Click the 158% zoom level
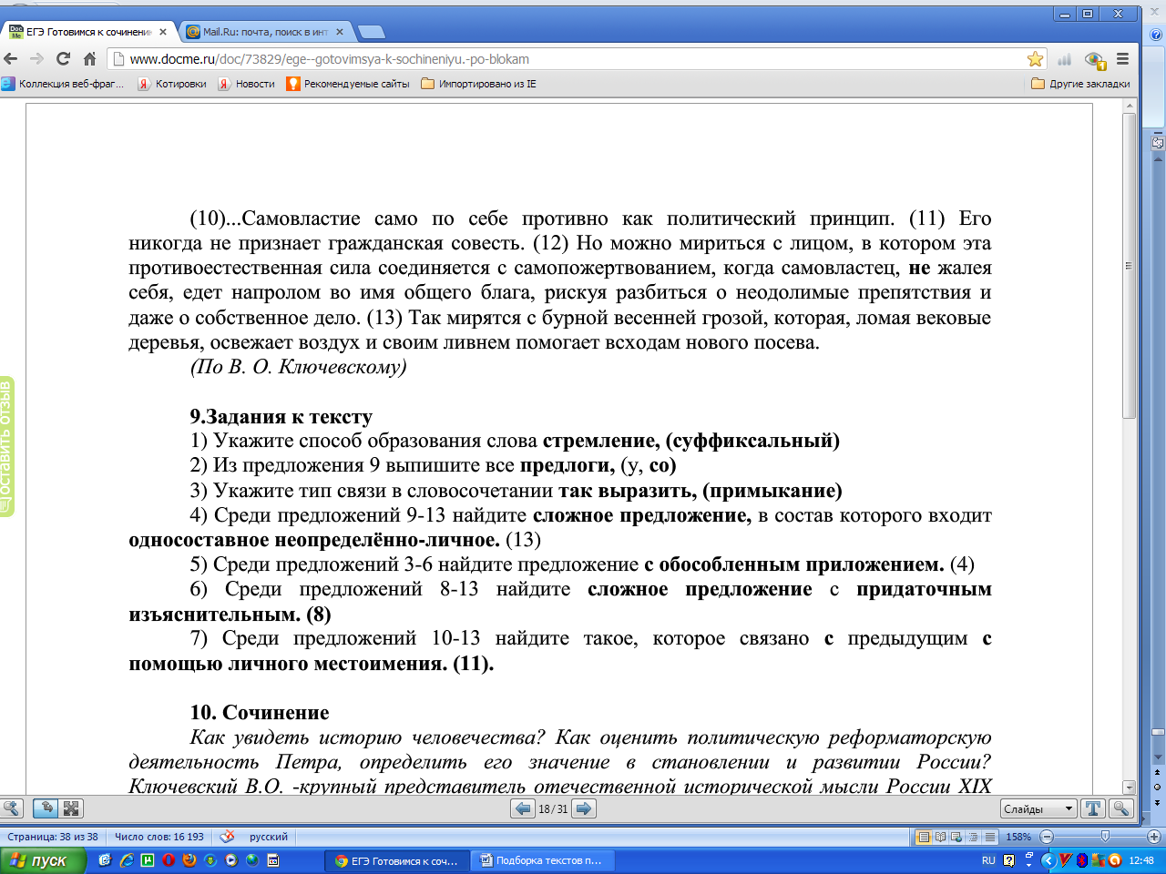 tap(1018, 837)
